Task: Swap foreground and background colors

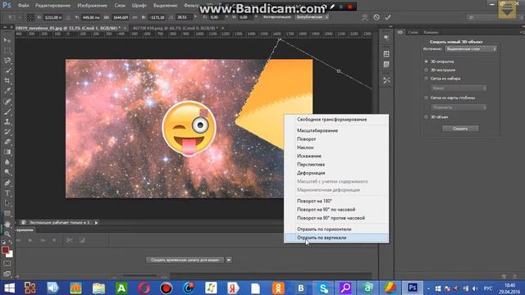Action: [x=11, y=243]
